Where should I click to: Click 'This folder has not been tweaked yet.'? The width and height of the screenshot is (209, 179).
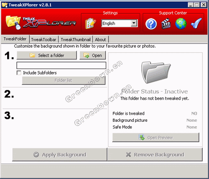(x=155, y=98)
